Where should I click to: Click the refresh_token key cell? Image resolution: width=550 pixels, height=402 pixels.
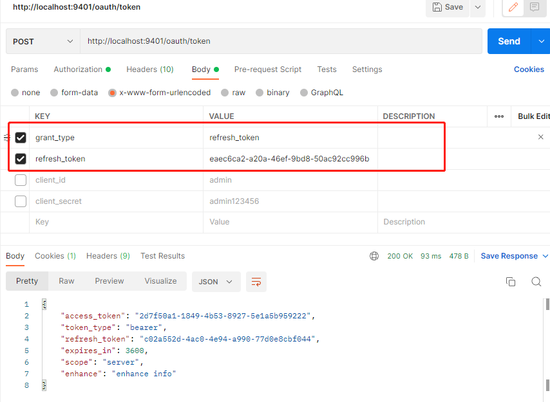[x=116, y=159]
